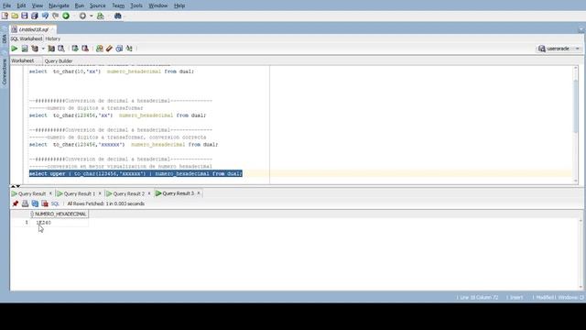This screenshot has height=330, width=586.
Task: Click the Explain Plan icon
Action: 35,49
